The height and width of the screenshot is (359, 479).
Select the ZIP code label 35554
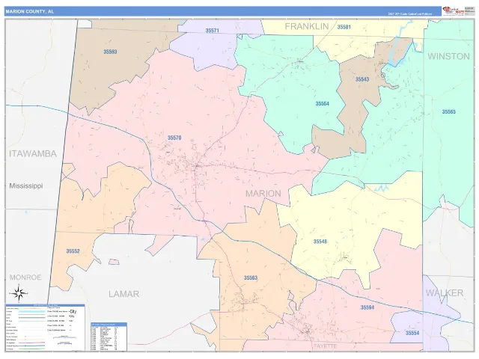412,333
